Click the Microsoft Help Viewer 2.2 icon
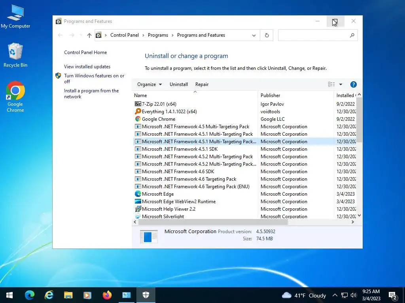 point(138,209)
